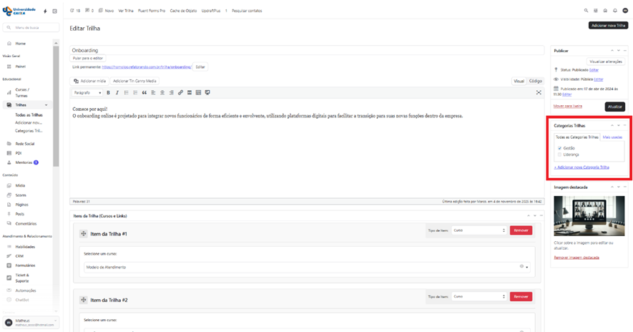
Task: Click the Onboarding title input field
Action: [x=307, y=51]
